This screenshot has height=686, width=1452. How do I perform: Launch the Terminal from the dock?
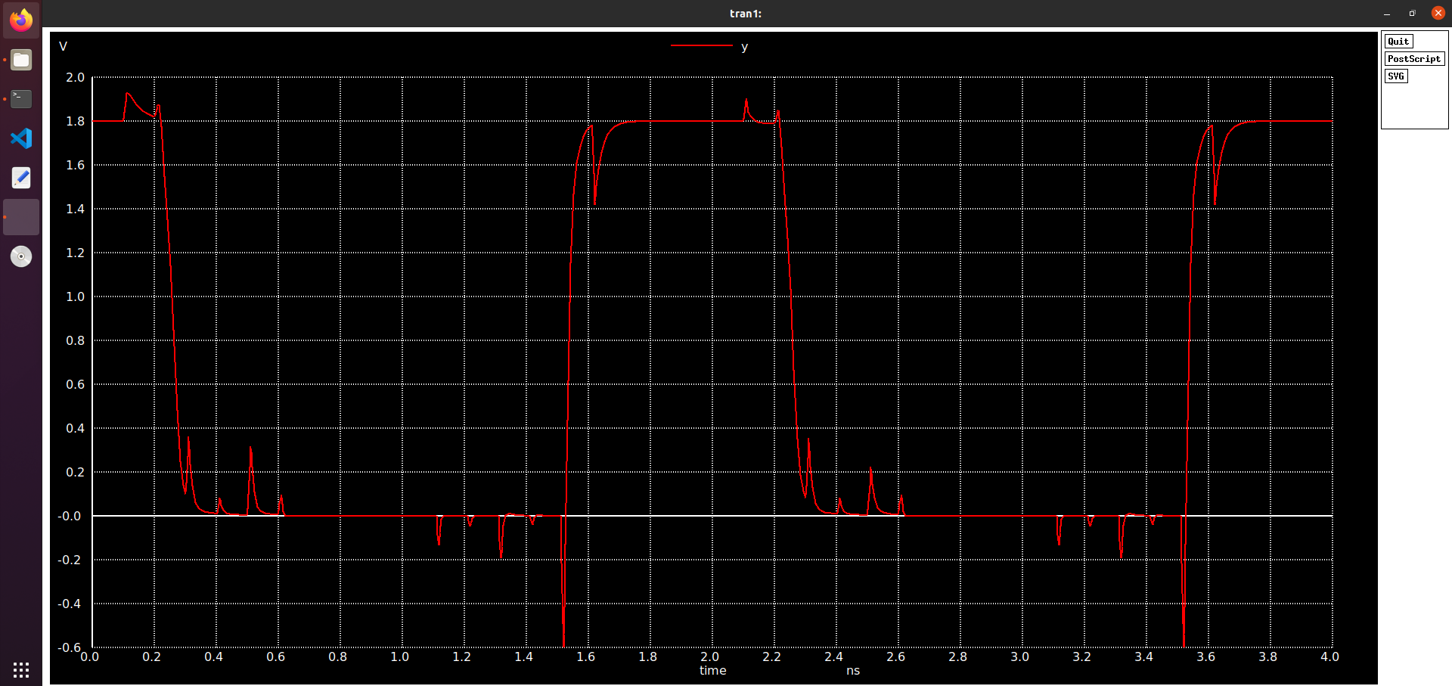pyautogui.click(x=21, y=99)
